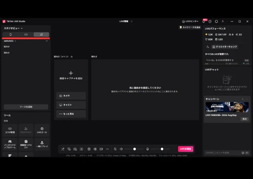Click the camera snapshot icon in bottom toolbar
This screenshot has width=253, height=179.
(75, 149)
